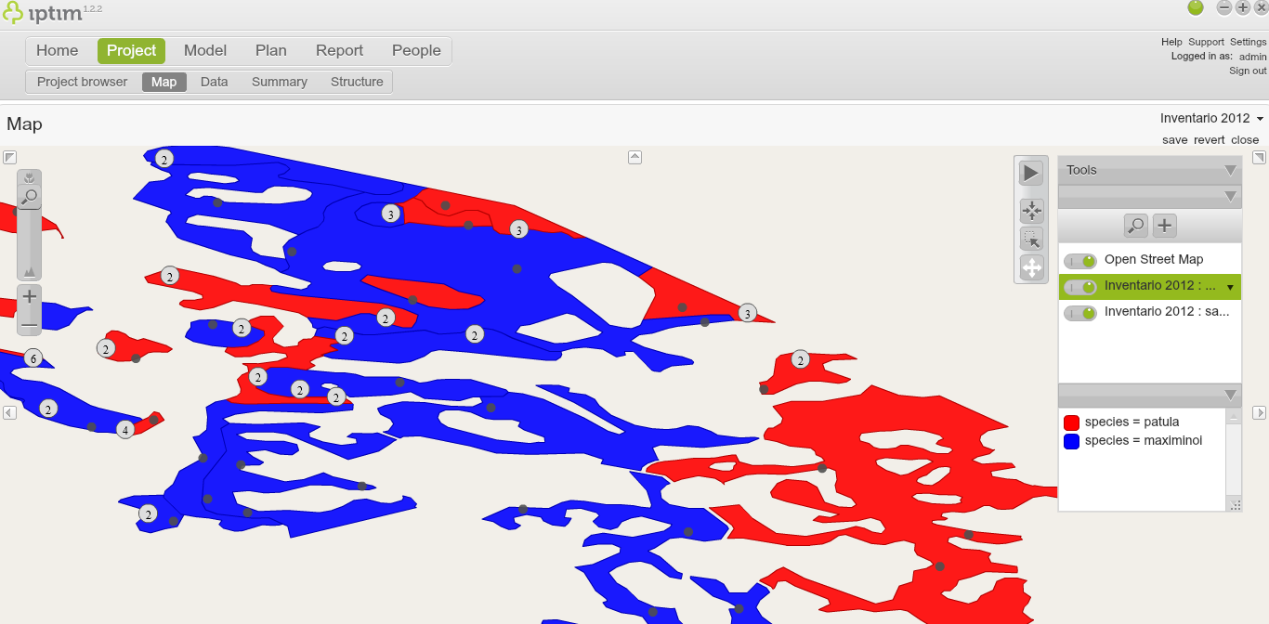Click the add layer plus button
Viewport: 1269px width, 624px height.
pos(1165,225)
